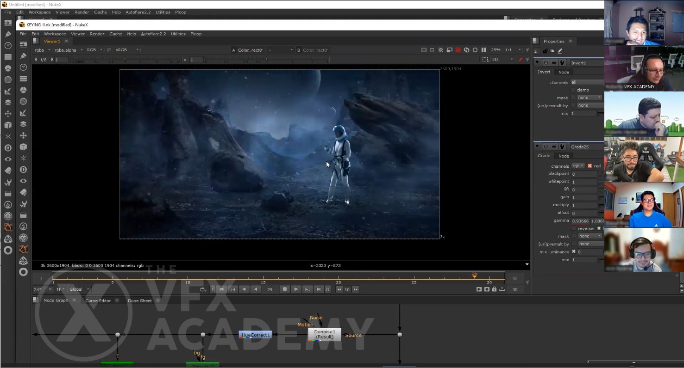Open the Autoflare2.2 menu in KEYING_II window

[x=153, y=34]
